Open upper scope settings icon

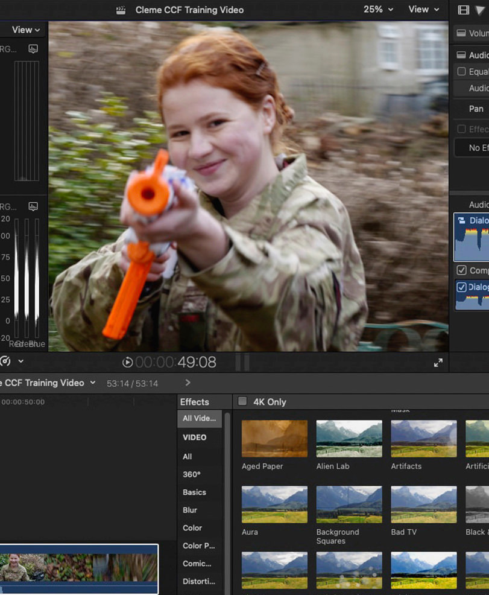(33, 48)
